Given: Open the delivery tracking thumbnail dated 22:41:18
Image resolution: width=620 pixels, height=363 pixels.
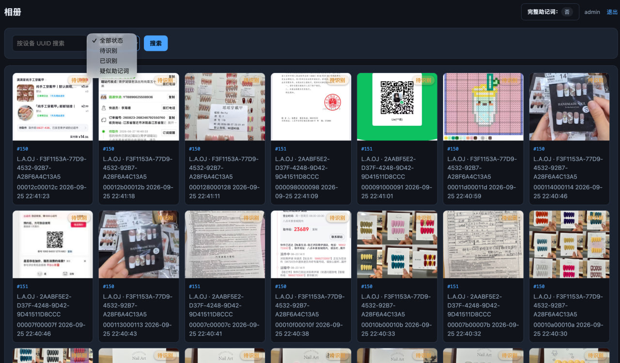Looking at the screenshot, I should 139,106.
